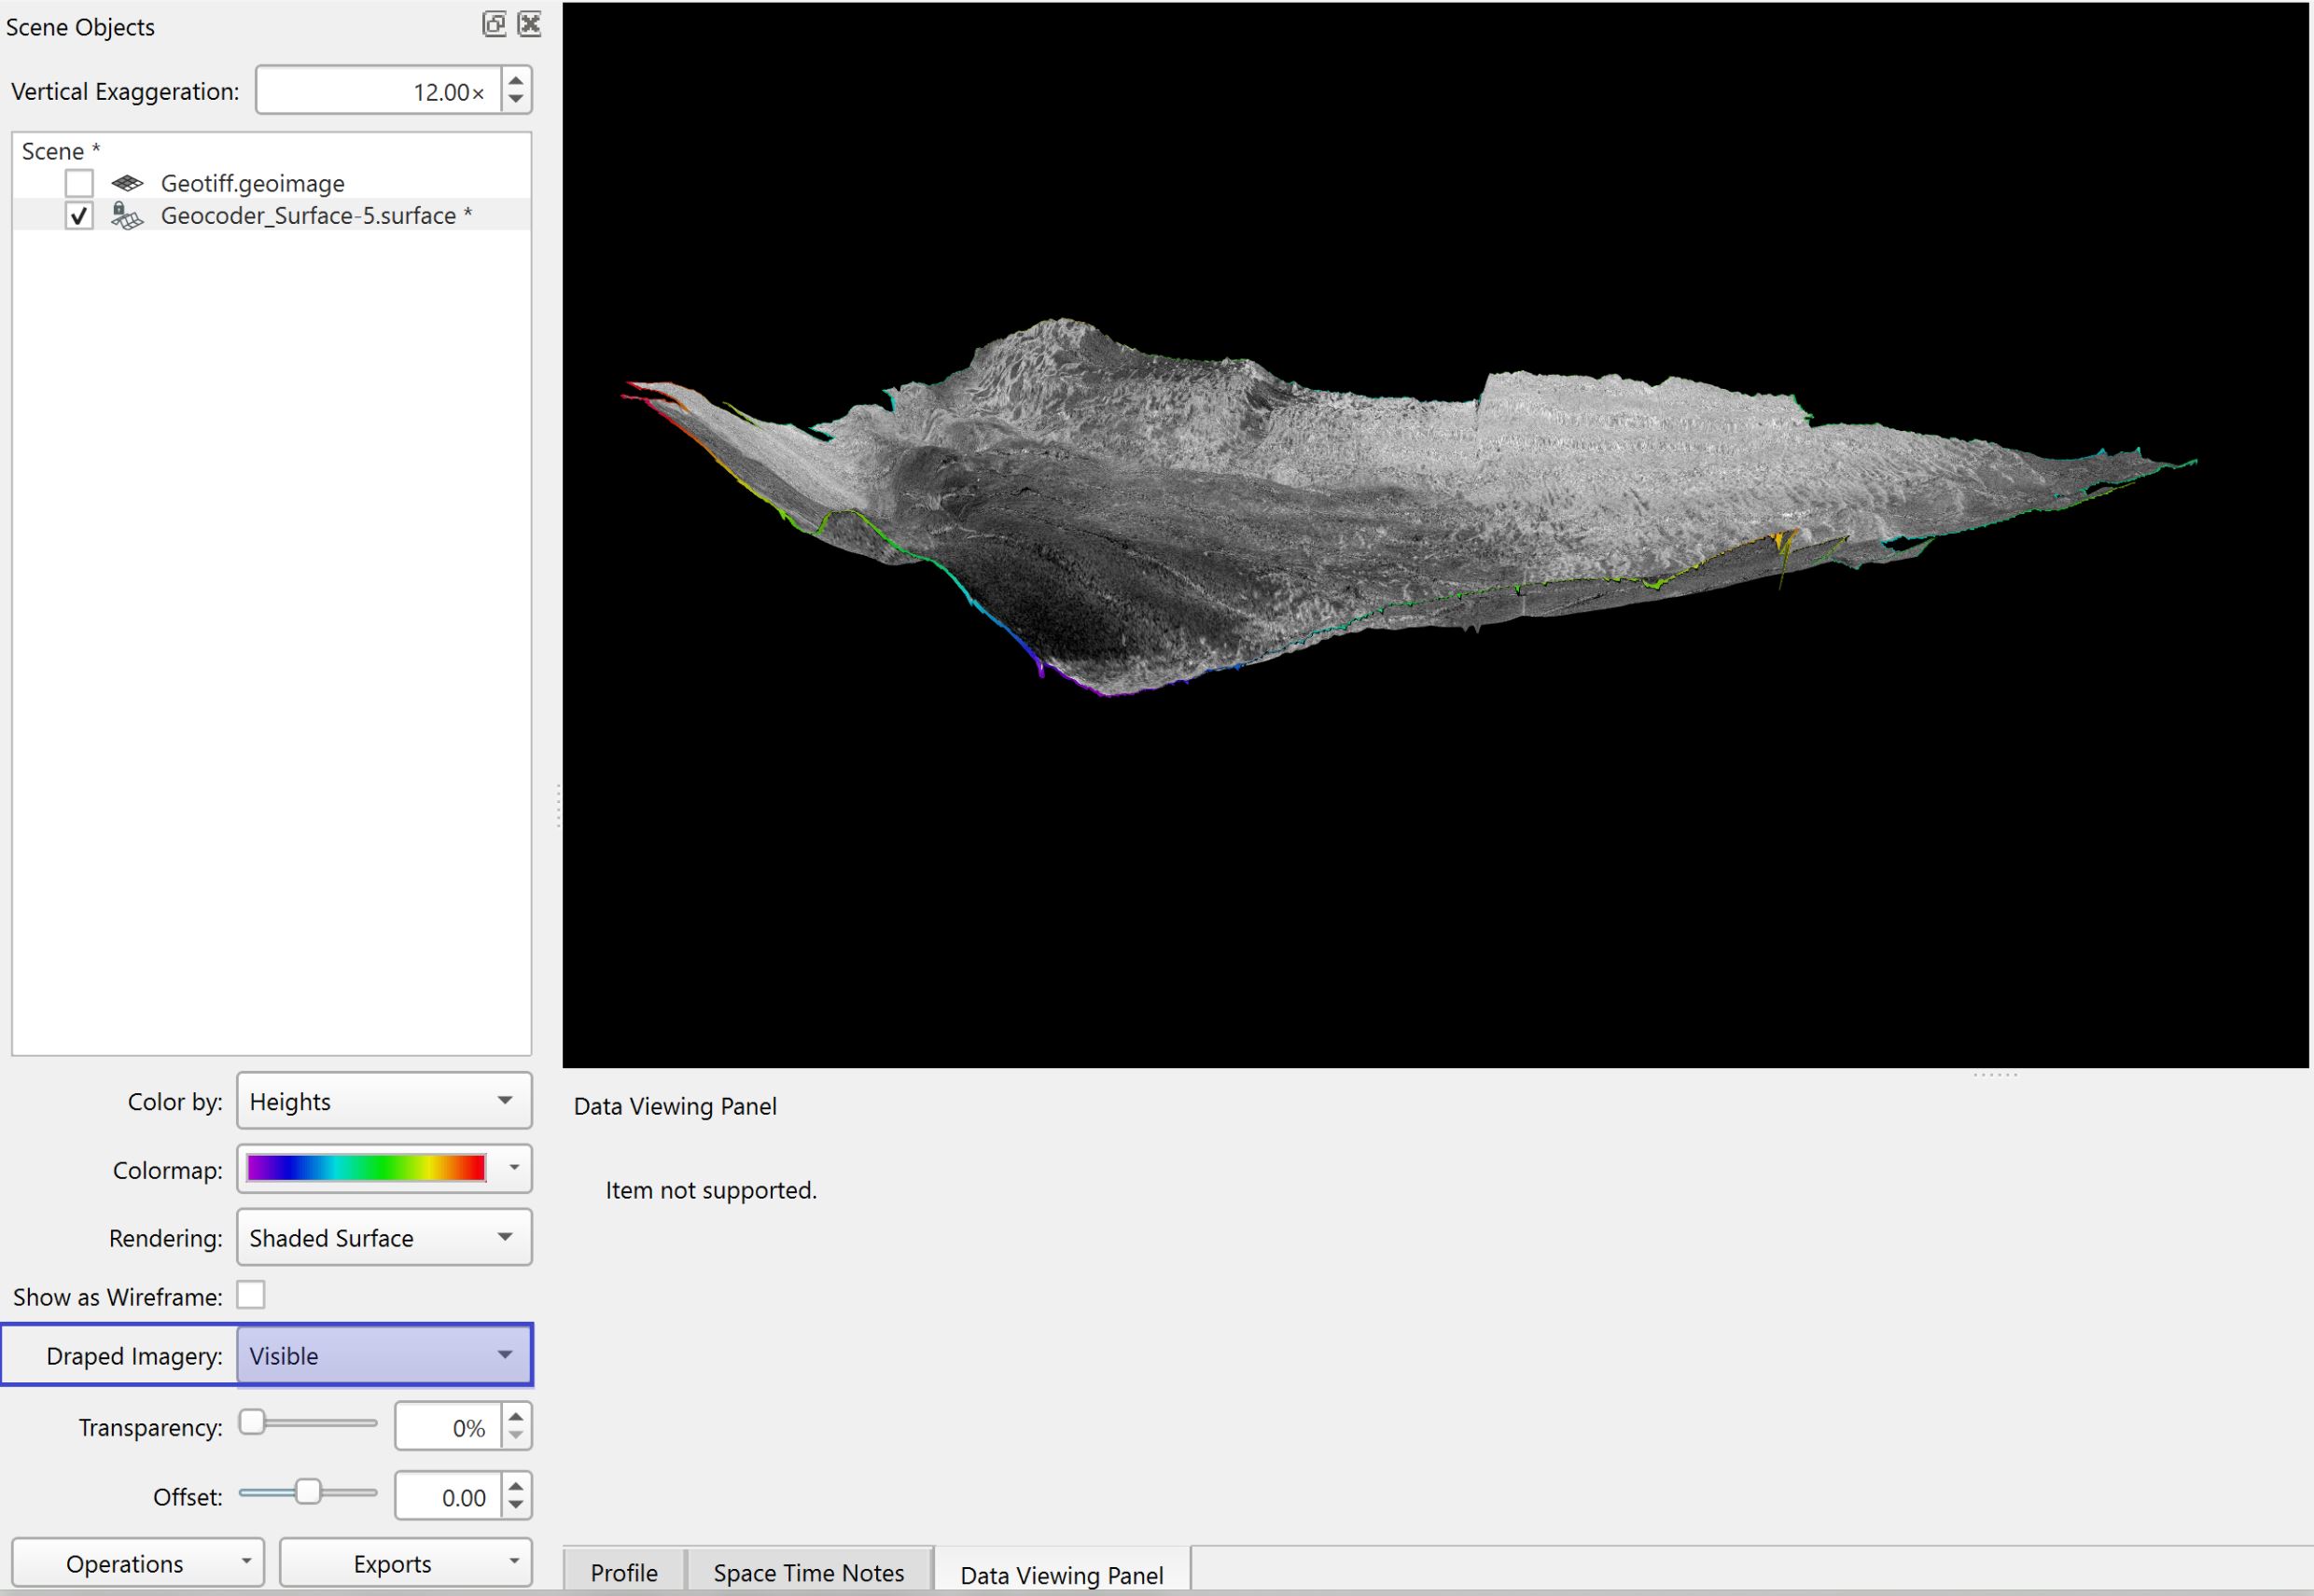Image resolution: width=2314 pixels, height=1596 pixels.
Task: Click the Vertical Exaggeration input field
Action: 378,91
